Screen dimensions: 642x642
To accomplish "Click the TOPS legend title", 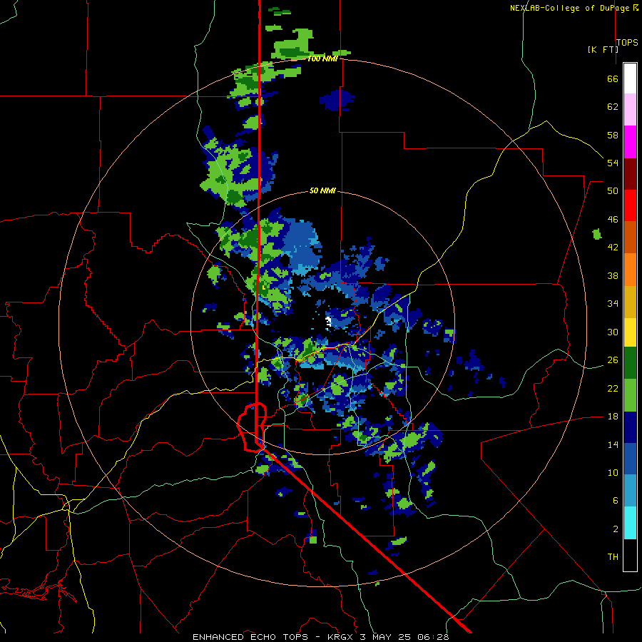I will 627,42.
